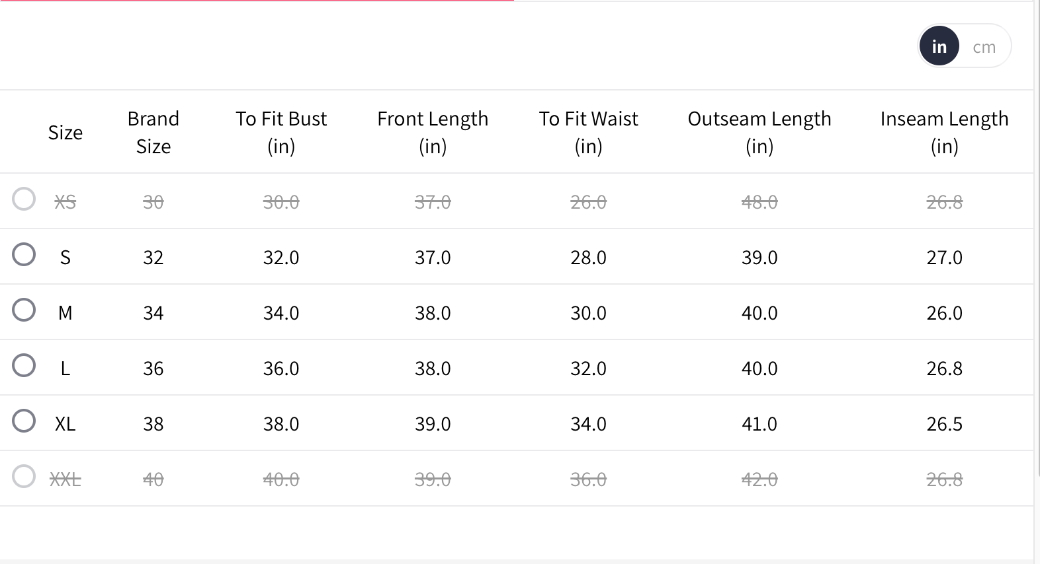Pick the size XL radio button

click(x=24, y=421)
